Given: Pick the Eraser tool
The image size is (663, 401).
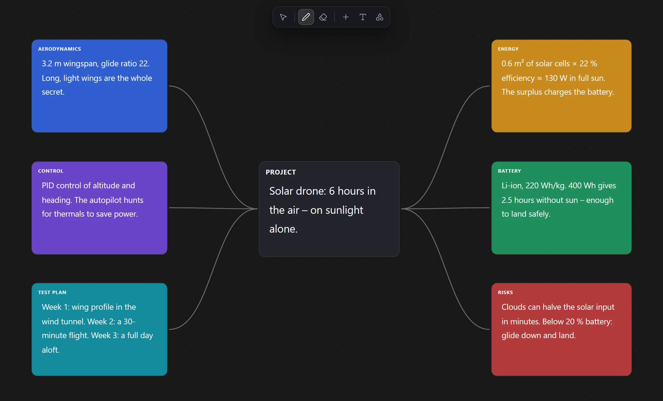Looking at the screenshot, I should [323, 17].
